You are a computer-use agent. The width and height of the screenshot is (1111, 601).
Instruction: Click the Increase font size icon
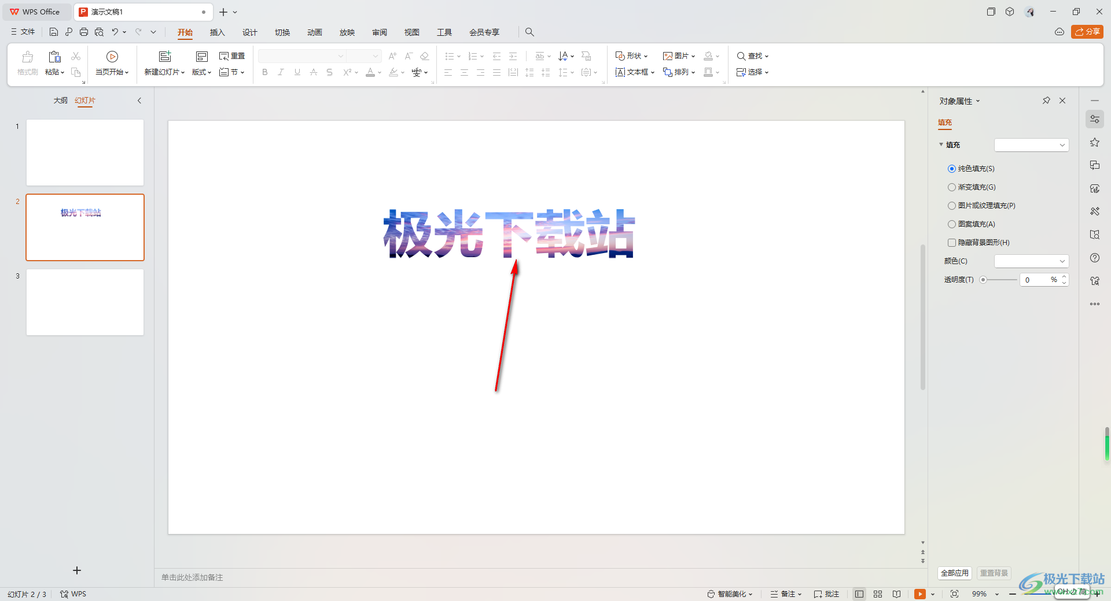[392, 56]
